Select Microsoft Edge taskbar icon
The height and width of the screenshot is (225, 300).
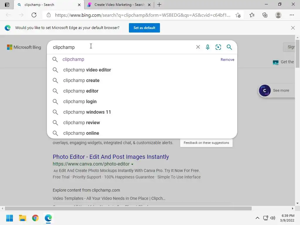pos(48,218)
